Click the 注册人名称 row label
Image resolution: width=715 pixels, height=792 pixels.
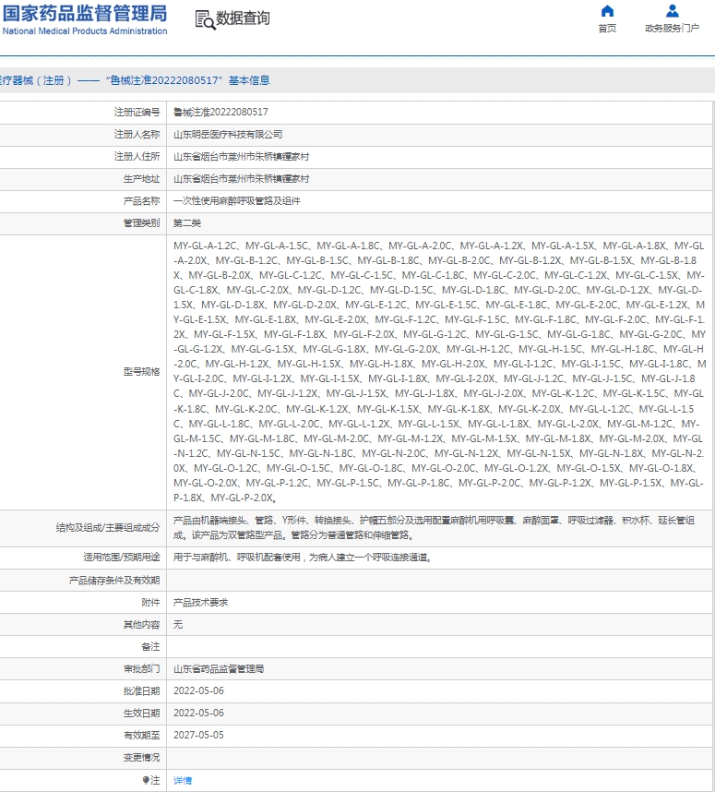click(x=137, y=135)
